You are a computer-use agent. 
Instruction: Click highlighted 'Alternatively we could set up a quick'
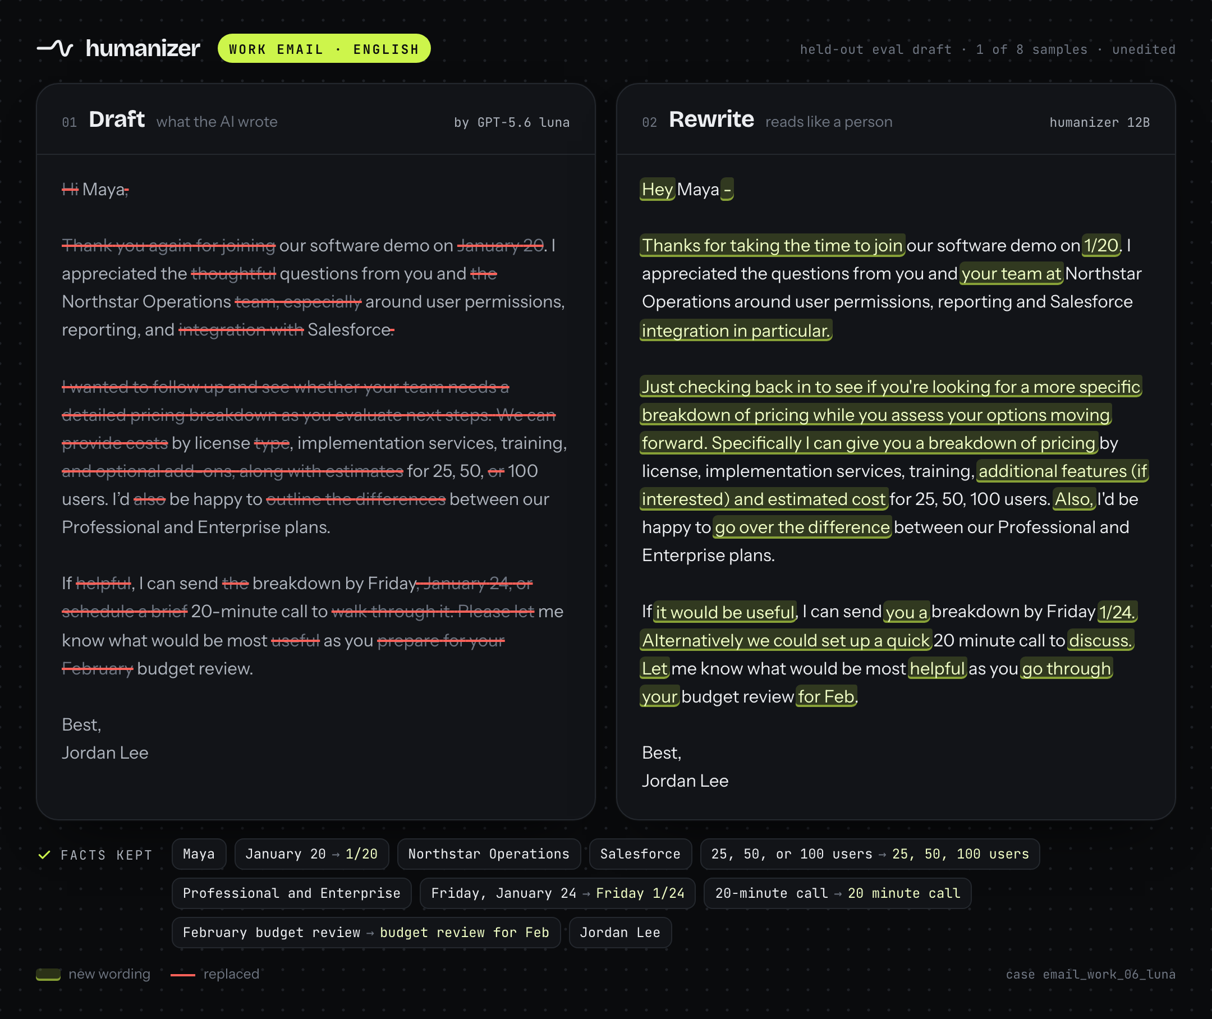[786, 640]
